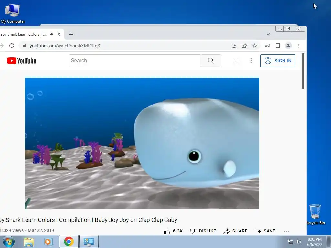
Task: Click the Mar 22, 2019 upload date
Action: coord(41,230)
